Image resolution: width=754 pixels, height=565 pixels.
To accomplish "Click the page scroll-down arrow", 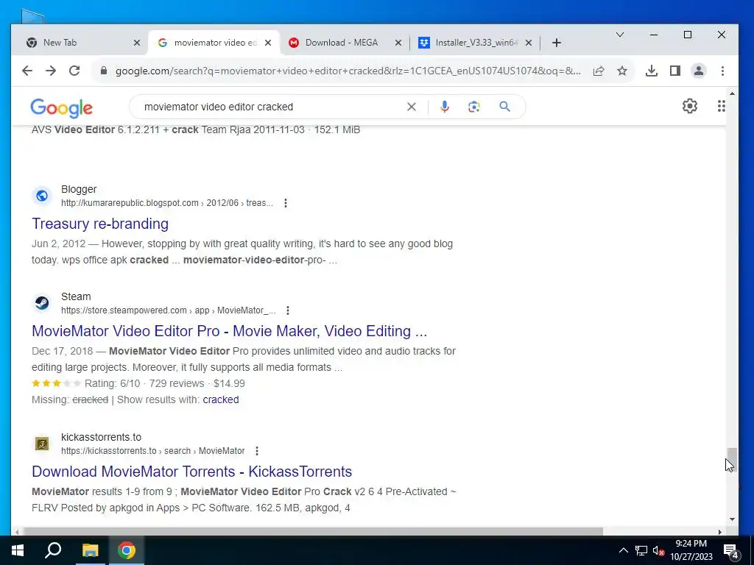I will (732, 519).
